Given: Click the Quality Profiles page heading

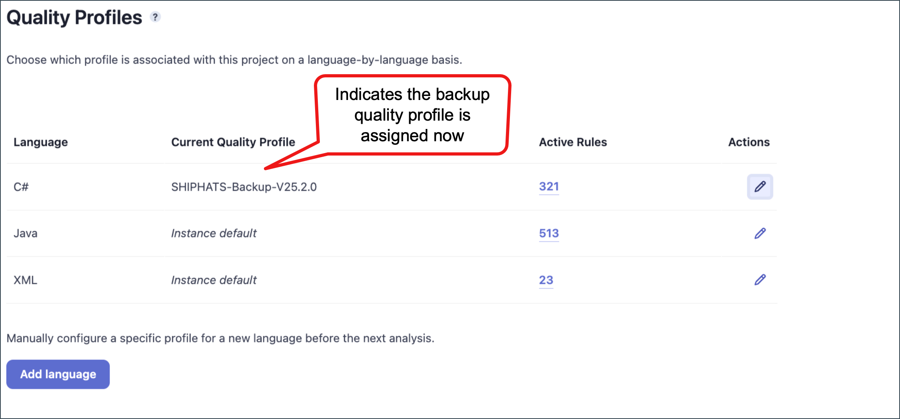Looking at the screenshot, I should pos(74,17).
